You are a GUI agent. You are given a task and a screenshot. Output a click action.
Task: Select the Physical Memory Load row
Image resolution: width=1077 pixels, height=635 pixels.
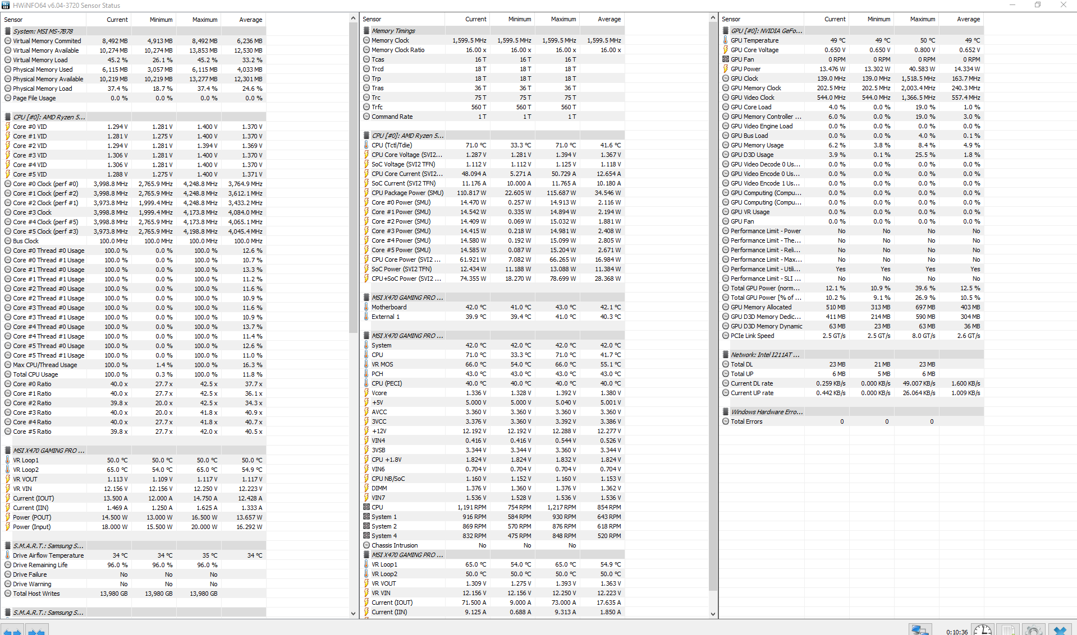134,89
